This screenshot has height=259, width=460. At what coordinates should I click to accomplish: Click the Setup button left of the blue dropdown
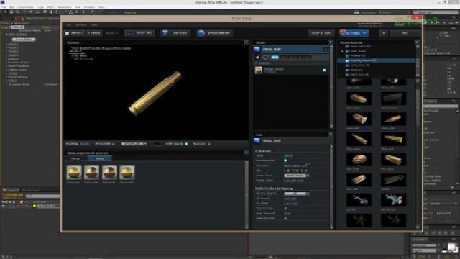[321, 33]
